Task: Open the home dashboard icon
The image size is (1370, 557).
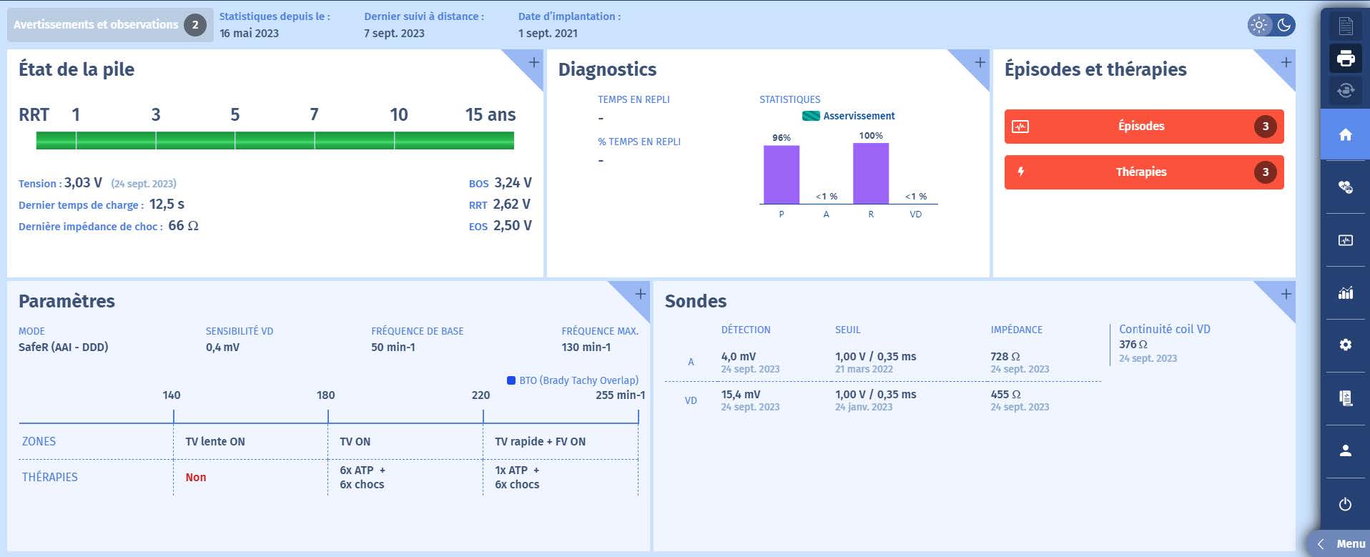Action: (1345, 134)
